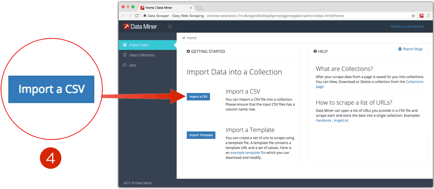Click the Data Miner logo icon
This screenshot has height=189, width=434.
[x=127, y=26]
